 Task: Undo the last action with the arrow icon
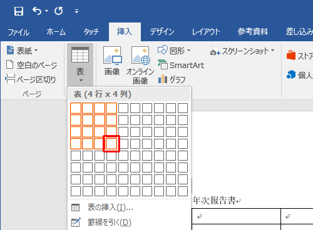[37, 11]
